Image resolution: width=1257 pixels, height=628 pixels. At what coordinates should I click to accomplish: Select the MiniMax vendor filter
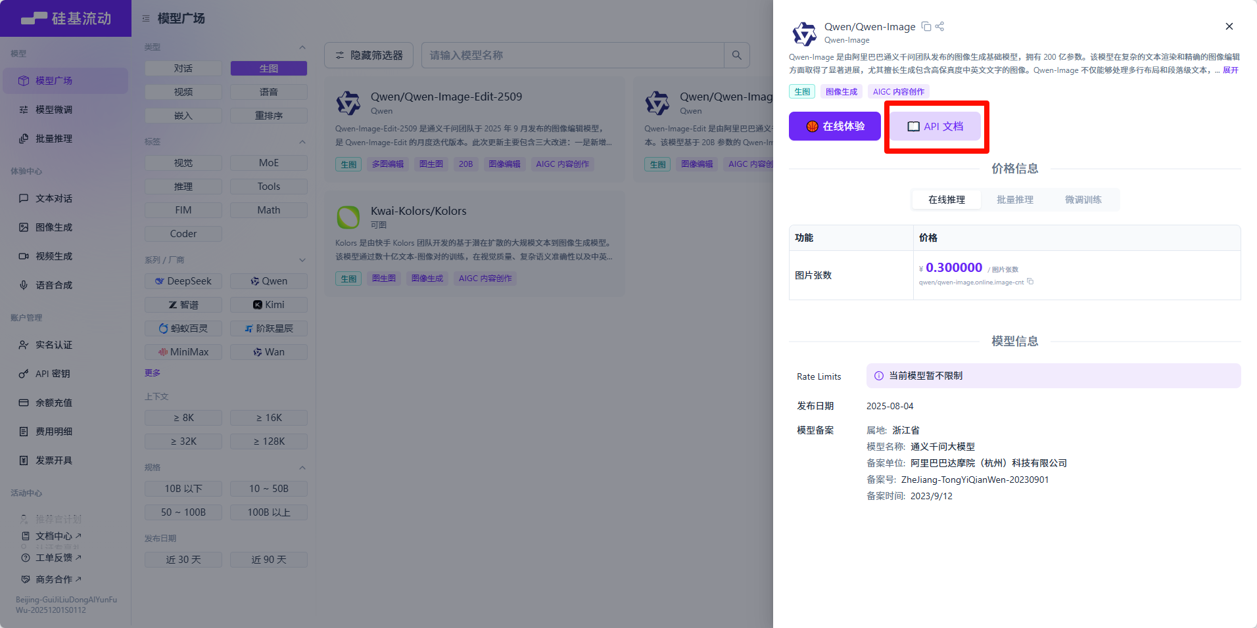pos(183,352)
